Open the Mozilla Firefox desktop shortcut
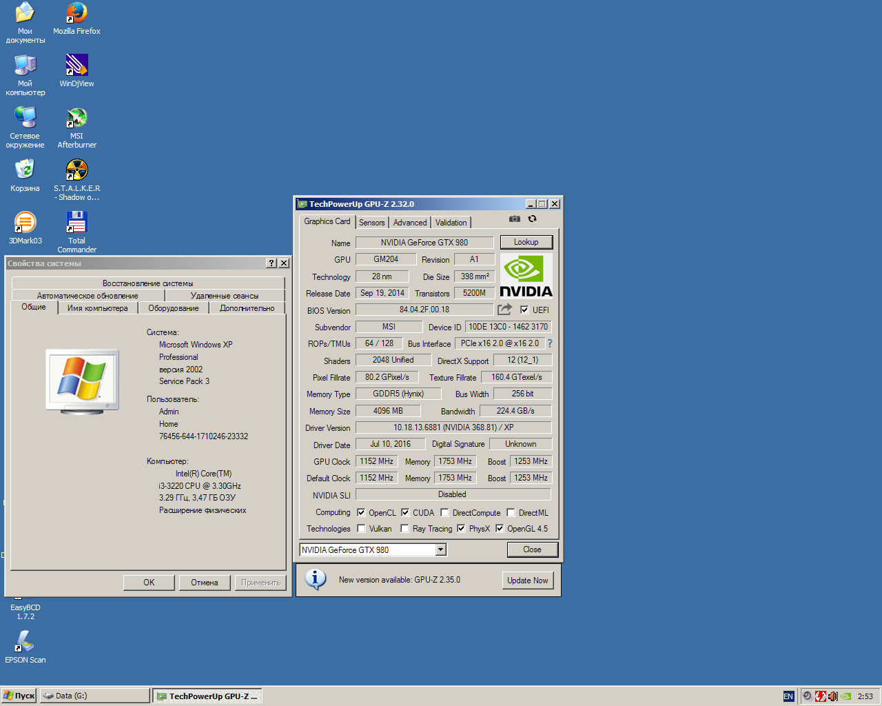Screen dimensions: 882x706 click(76, 19)
